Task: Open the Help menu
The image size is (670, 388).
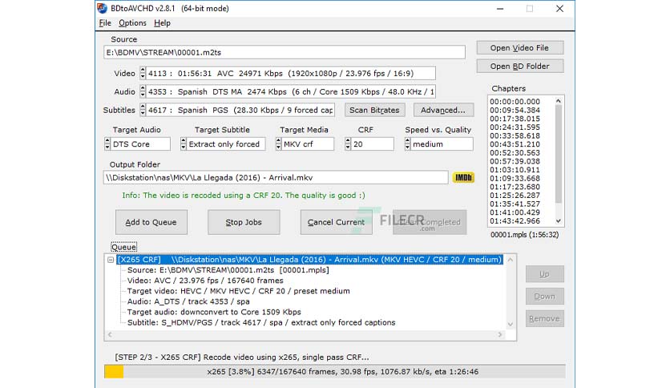Action: 162,23
